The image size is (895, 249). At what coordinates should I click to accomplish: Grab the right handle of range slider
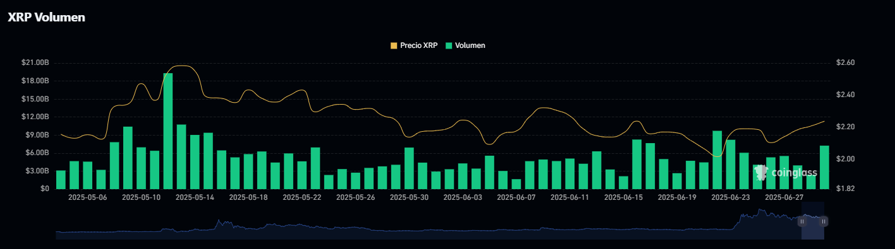coord(824,221)
